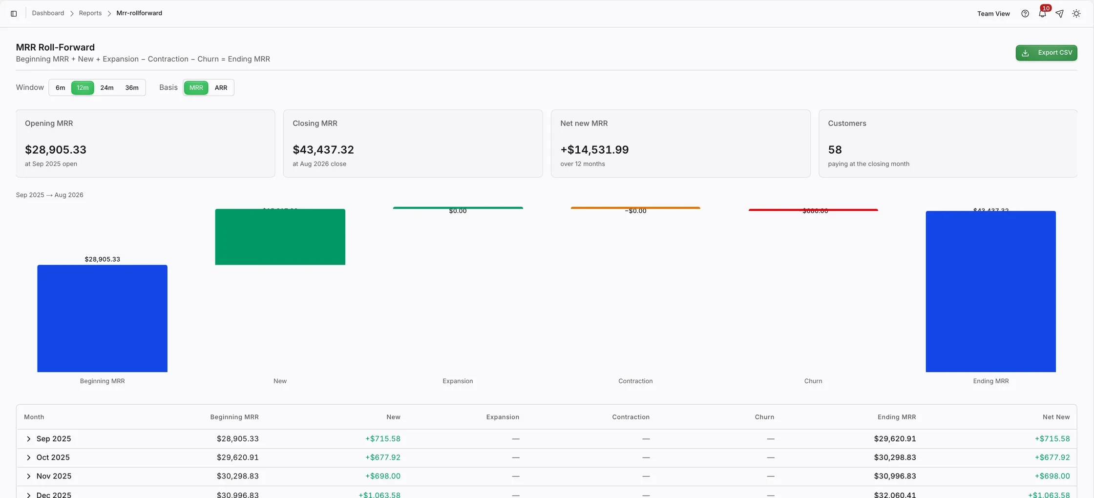Click the Net New column header

pyautogui.click(x=1056, y=417)
